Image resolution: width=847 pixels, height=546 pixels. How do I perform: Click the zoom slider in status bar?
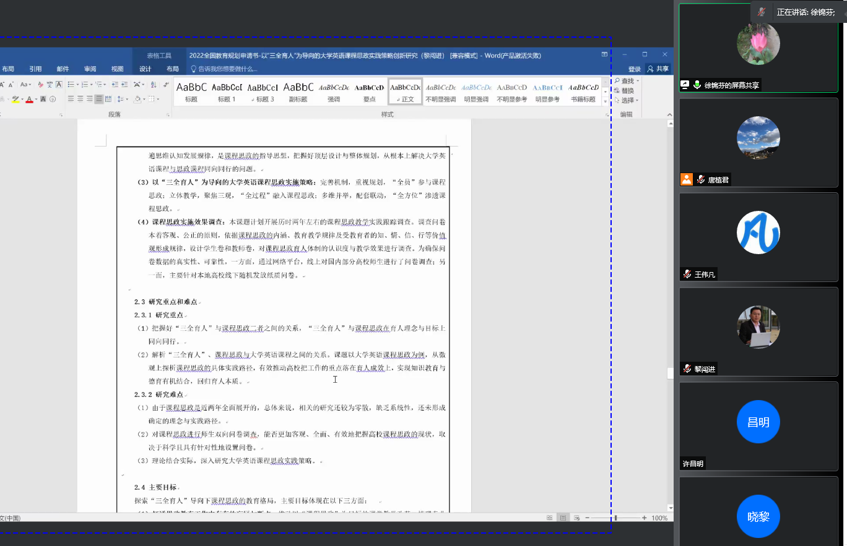click(x=615, y=518)
